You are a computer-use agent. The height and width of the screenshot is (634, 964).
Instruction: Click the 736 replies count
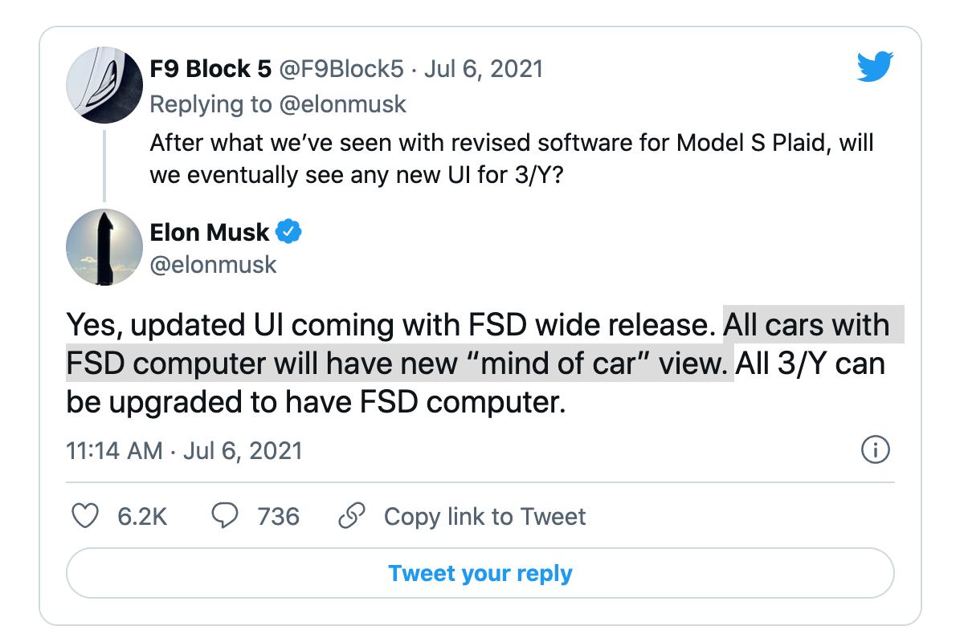pyautogui.click(x=278, y=516)
